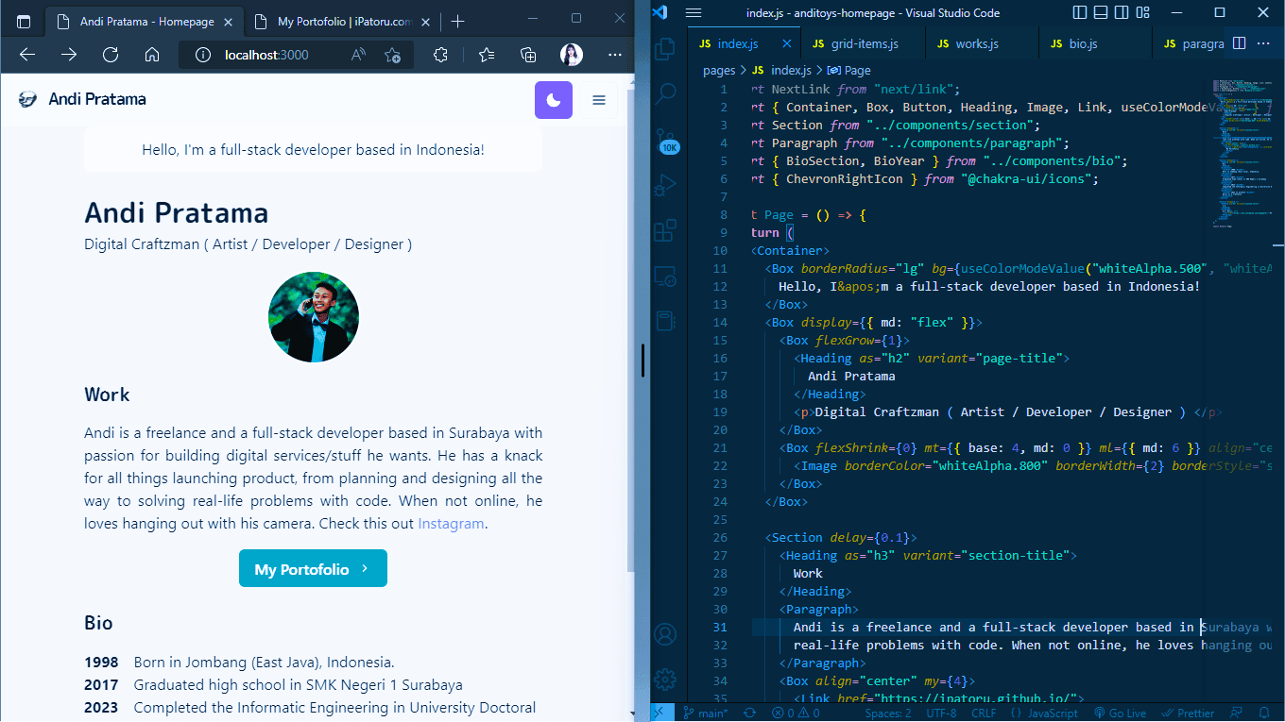
Task: Open the Instagram link in Work paragraph
Action: click(451, 524)
